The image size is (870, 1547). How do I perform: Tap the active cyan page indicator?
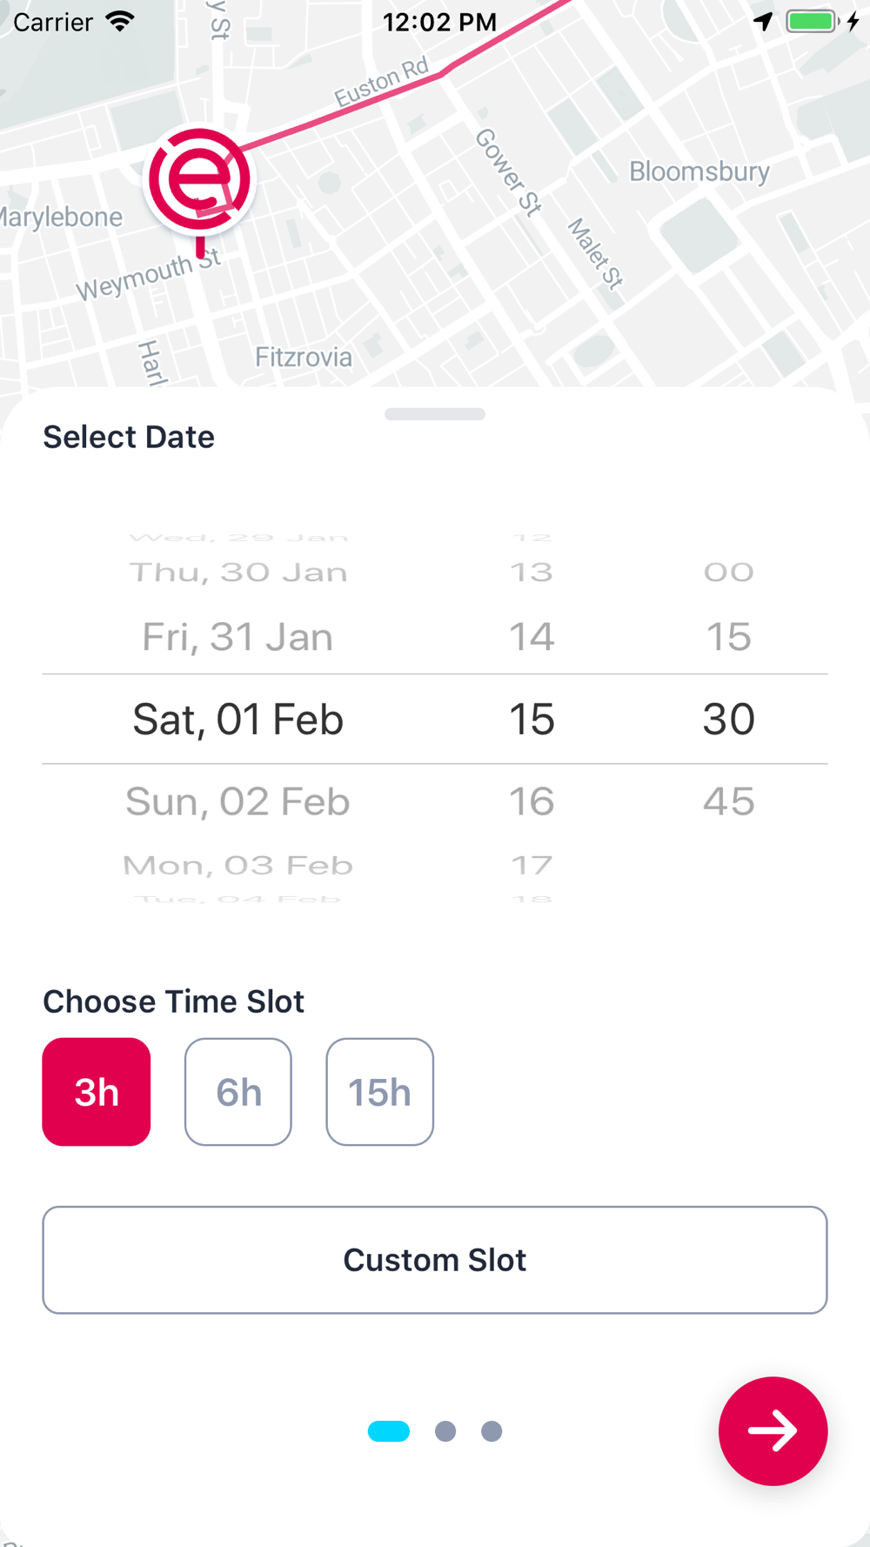389,1431
